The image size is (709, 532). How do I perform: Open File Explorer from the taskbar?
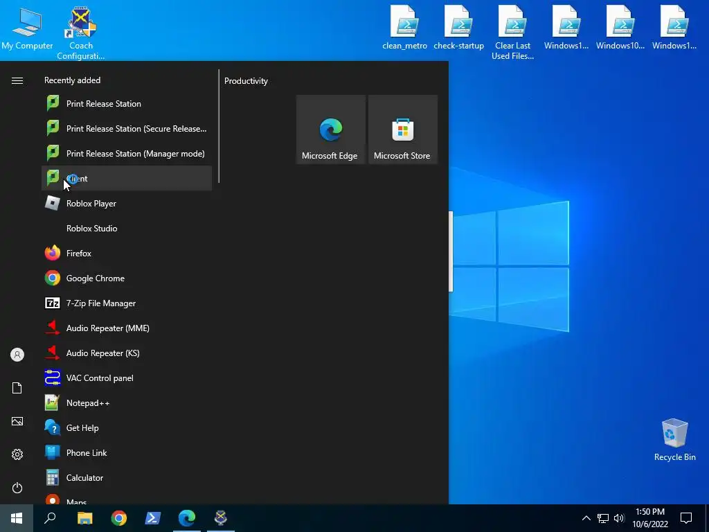click(84, 518)
